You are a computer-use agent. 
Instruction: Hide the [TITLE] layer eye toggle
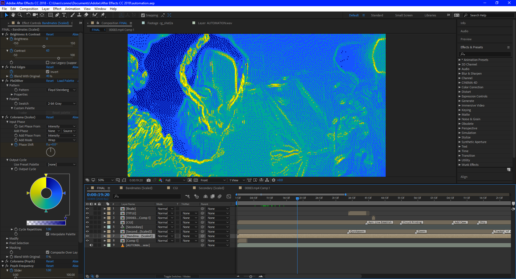(87, 213)
